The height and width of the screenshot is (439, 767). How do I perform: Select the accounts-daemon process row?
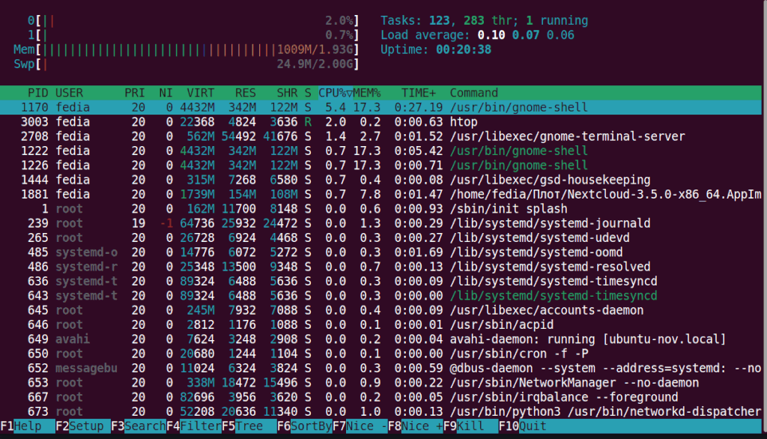381,310
